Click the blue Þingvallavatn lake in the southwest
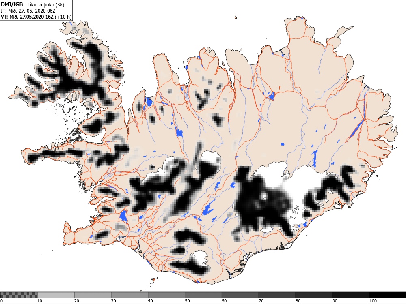 click(123, 216)
